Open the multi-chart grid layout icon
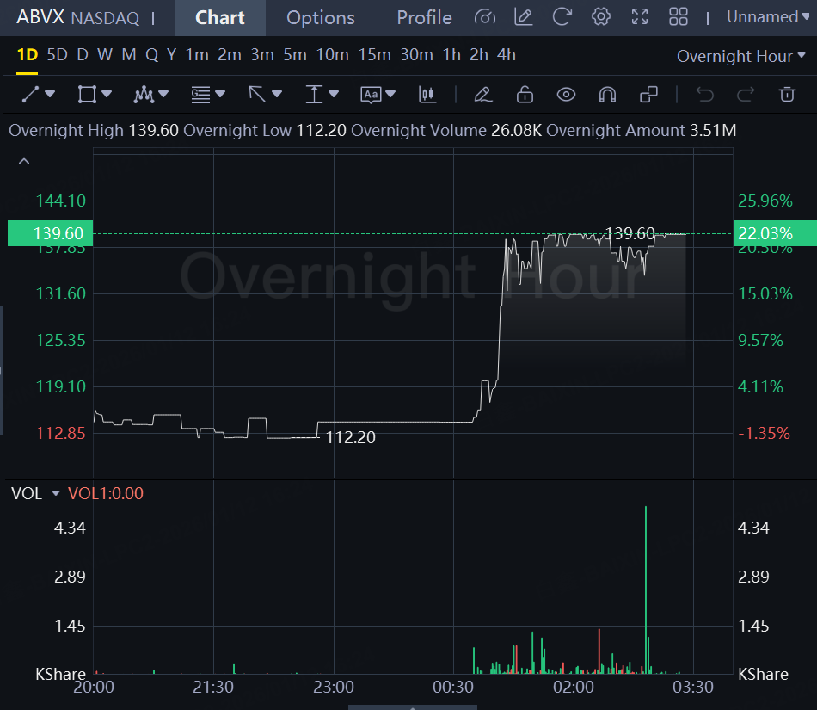This screenshot has height=710, width=817. [x=679, y=16]
